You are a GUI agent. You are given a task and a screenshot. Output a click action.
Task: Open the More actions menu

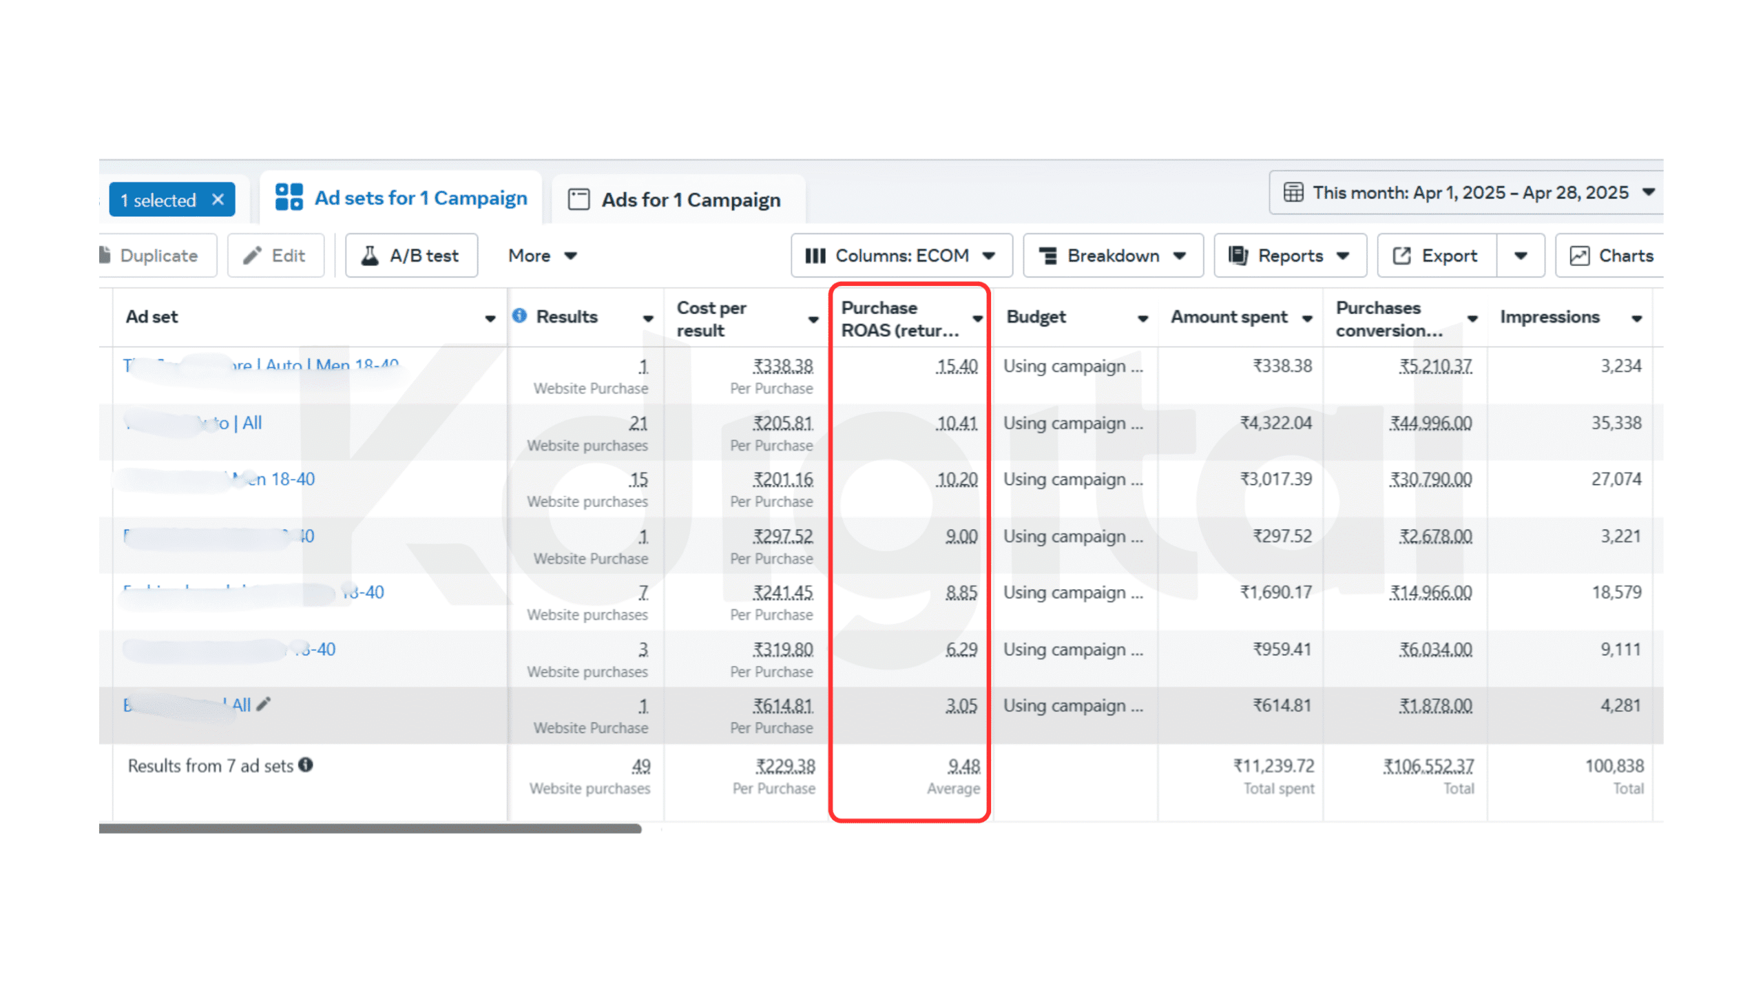(x=542, y=256)
